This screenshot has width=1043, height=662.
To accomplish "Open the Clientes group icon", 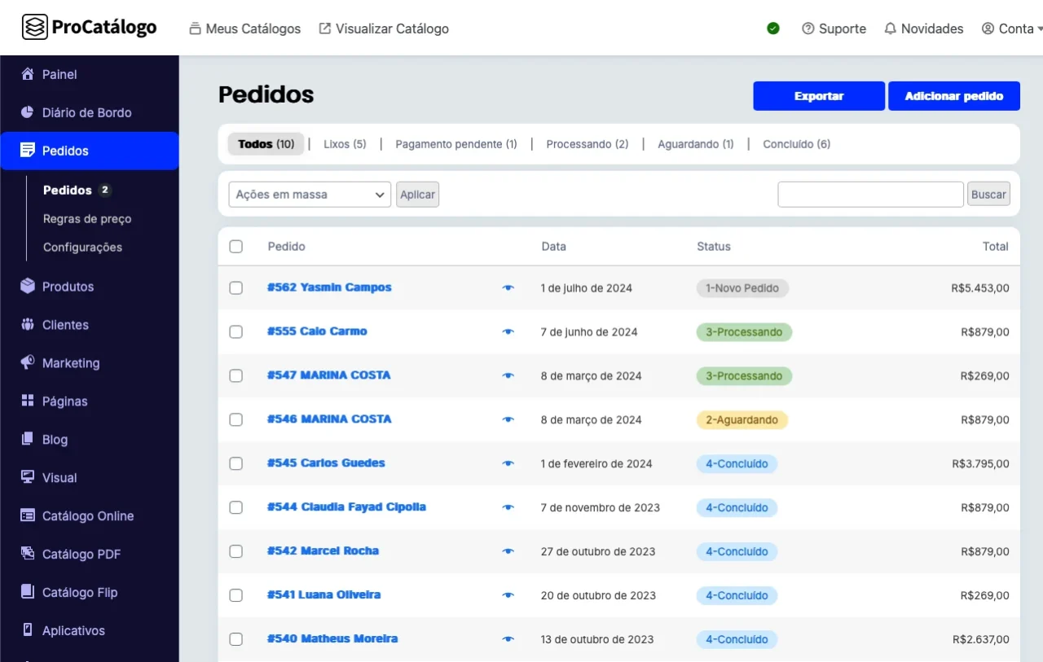I will tap(28, 325).
